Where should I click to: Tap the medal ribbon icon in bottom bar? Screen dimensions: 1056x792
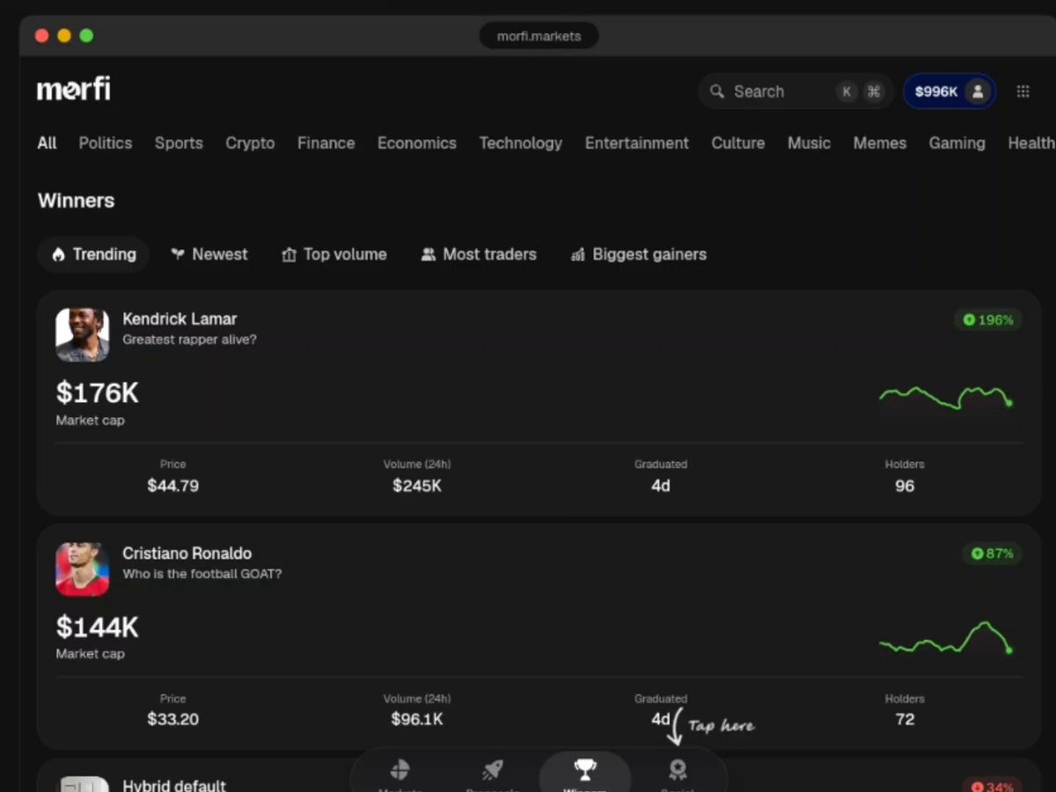coord(678,771)
